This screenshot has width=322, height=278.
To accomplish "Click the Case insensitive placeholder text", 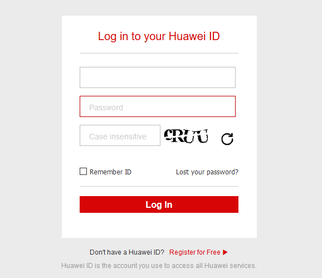I will pyautogui.click(x=118, y=136).
